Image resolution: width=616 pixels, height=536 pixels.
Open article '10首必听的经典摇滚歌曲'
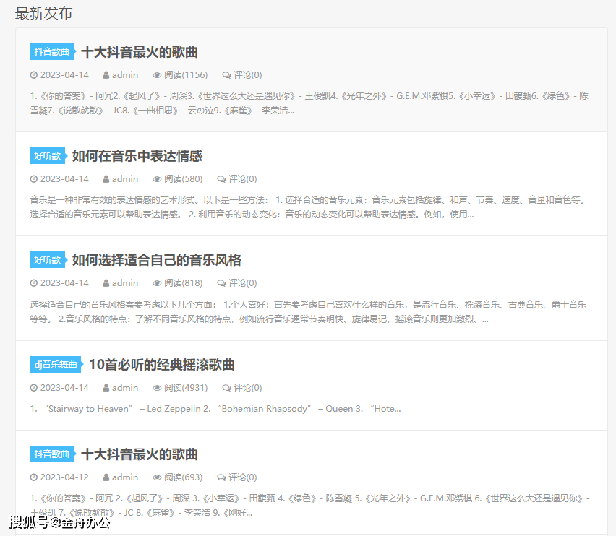[x=161, y=365]
